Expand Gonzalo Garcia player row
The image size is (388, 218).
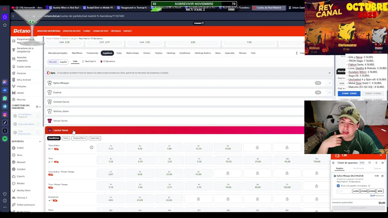click(175, 102)
